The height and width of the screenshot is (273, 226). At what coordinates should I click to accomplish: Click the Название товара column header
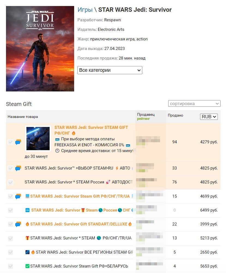click(23, 117)
